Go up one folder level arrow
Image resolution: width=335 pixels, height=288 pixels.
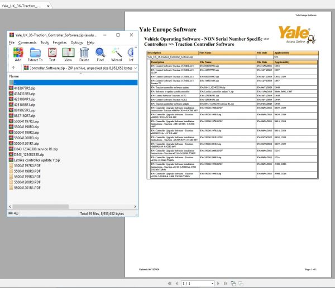[x=13, y=68]
